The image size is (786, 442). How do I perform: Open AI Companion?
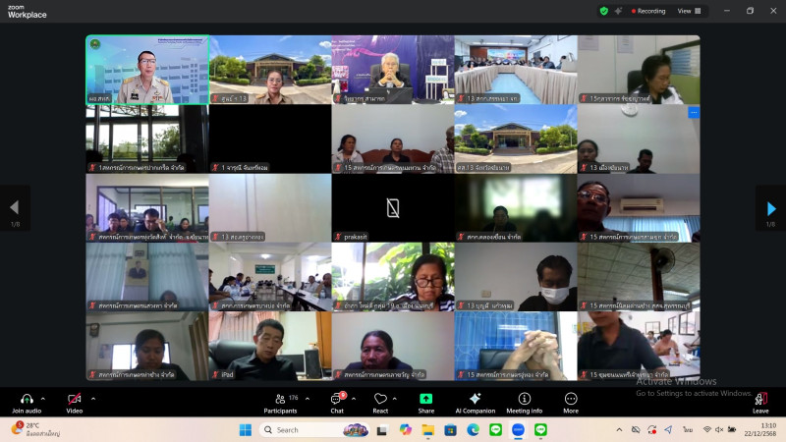[475, 399]
